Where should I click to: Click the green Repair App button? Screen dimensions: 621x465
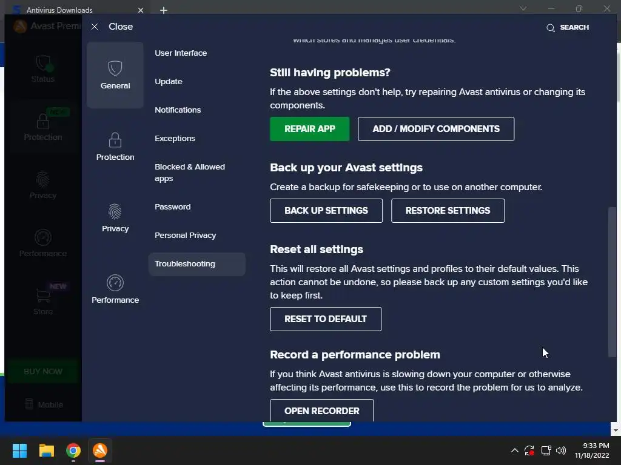[x=310, y=129]
